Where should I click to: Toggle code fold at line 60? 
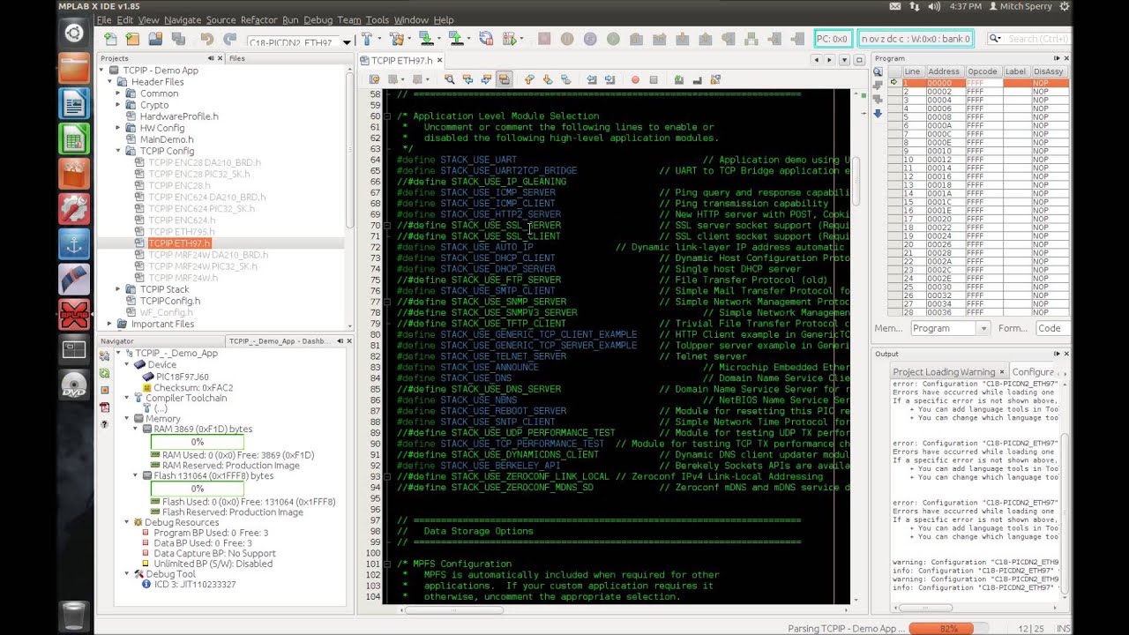click(x=388, y=116)
